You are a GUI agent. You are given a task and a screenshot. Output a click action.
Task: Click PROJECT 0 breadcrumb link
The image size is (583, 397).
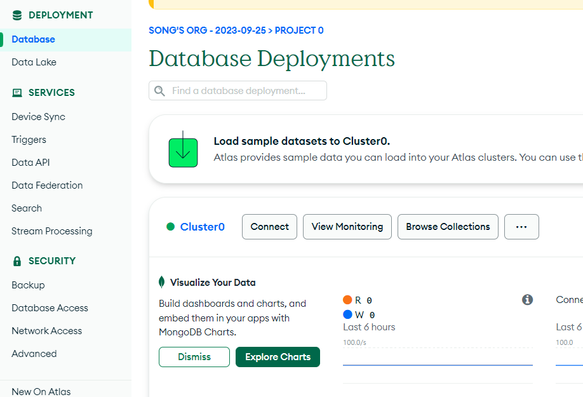coord(299,30)
